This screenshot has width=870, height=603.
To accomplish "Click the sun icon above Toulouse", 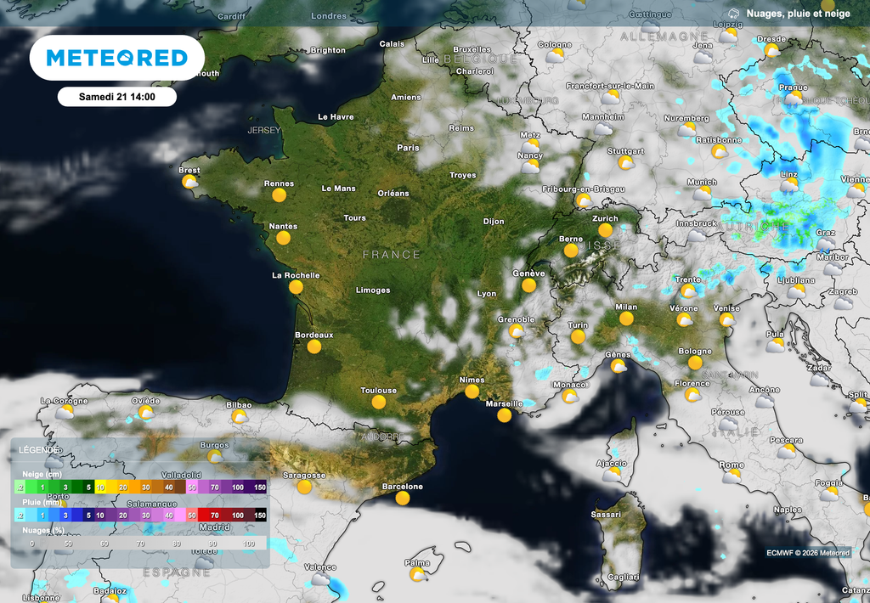I will (x=378, y=401).
